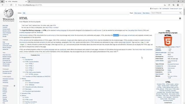The width and height of the screenshot is (185, 104).
Task: Open Cite this page link
Action: 6,64
